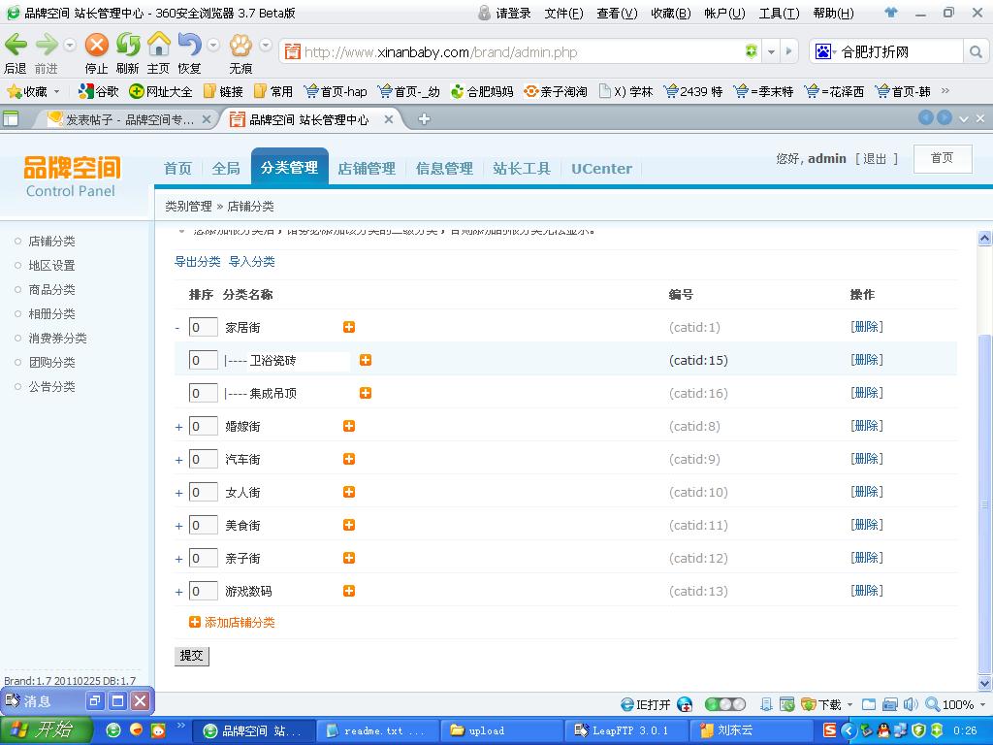Image resolution: width=993 pixels, height=745 pixels.
Task: Open the UCenter navigation tab
Action: 601,169
